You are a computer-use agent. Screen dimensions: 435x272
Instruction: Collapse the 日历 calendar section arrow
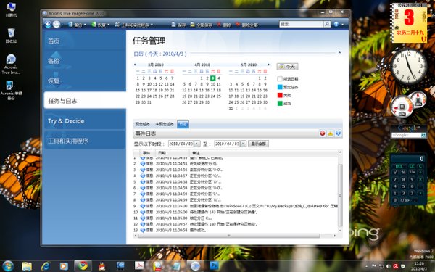pos(339,52)
